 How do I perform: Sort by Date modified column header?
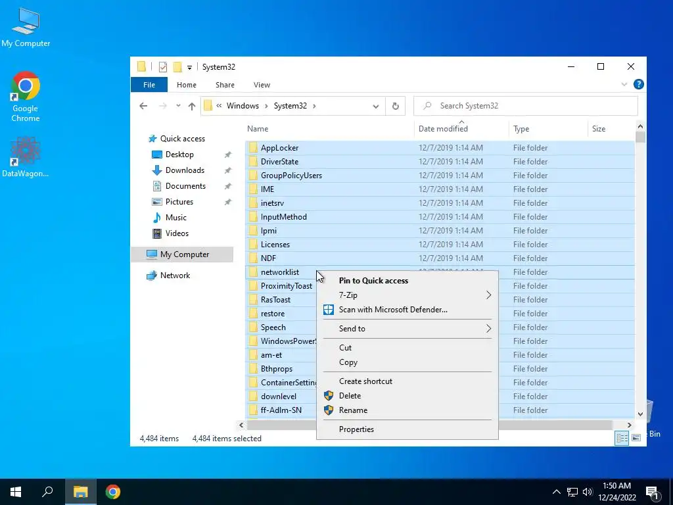(443, 128)
